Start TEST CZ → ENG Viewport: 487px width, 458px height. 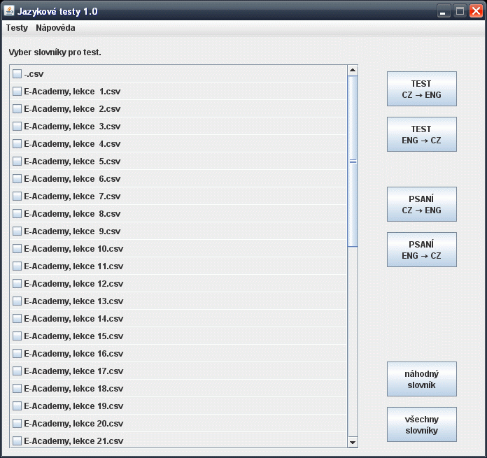click(421, 89)
